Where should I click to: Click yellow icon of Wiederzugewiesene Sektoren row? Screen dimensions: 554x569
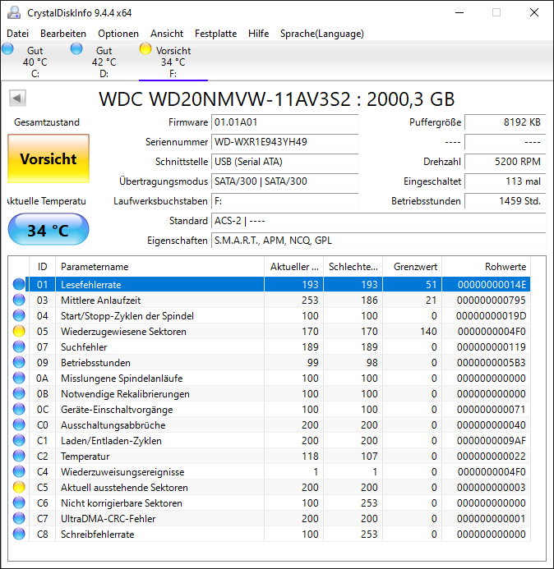coord(19,331)
